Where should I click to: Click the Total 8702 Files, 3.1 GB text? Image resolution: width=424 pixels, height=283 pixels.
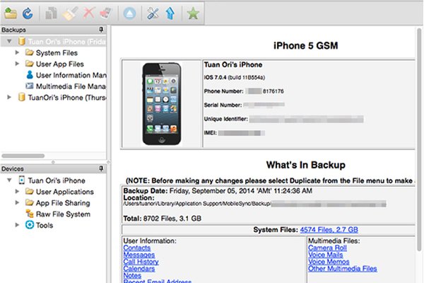[x=163, y=219]
